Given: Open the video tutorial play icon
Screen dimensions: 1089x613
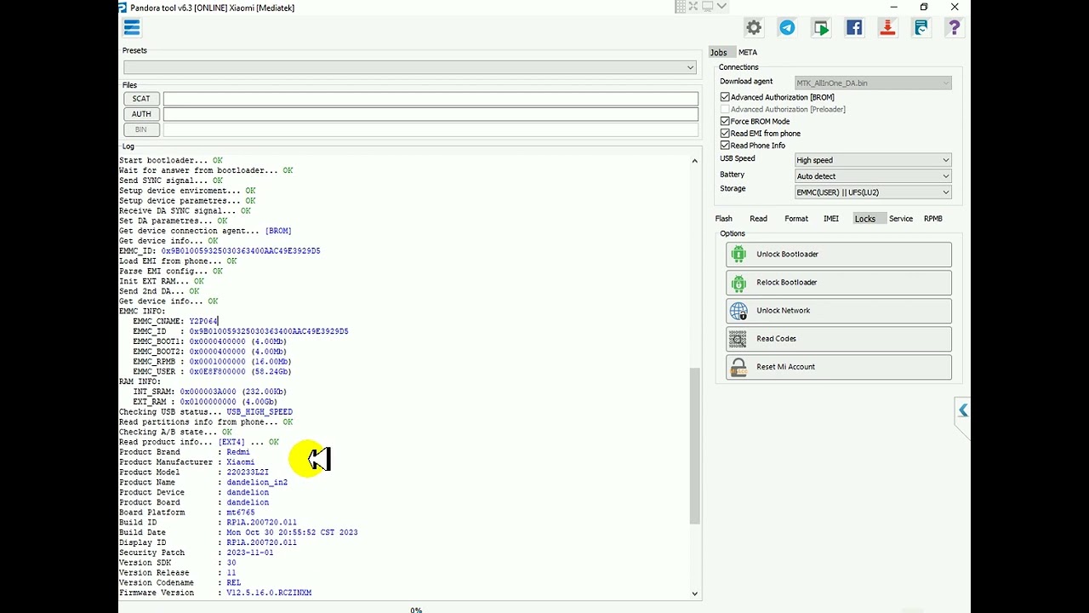Looking at the screenshot, I should (x=820, y=28).
